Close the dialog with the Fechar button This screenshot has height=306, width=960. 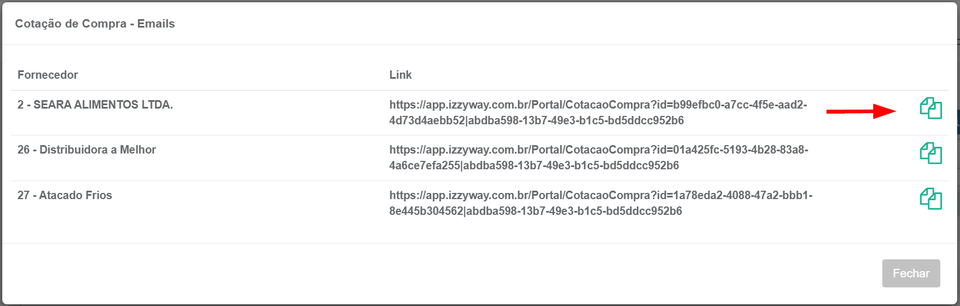click(911, 273)
